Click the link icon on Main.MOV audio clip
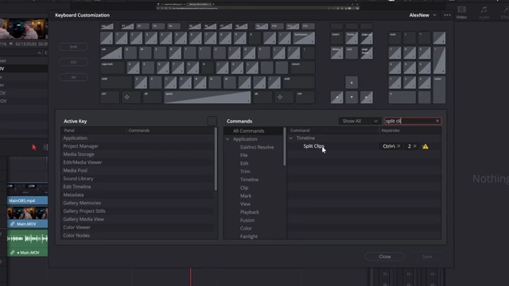 (13, 253)
